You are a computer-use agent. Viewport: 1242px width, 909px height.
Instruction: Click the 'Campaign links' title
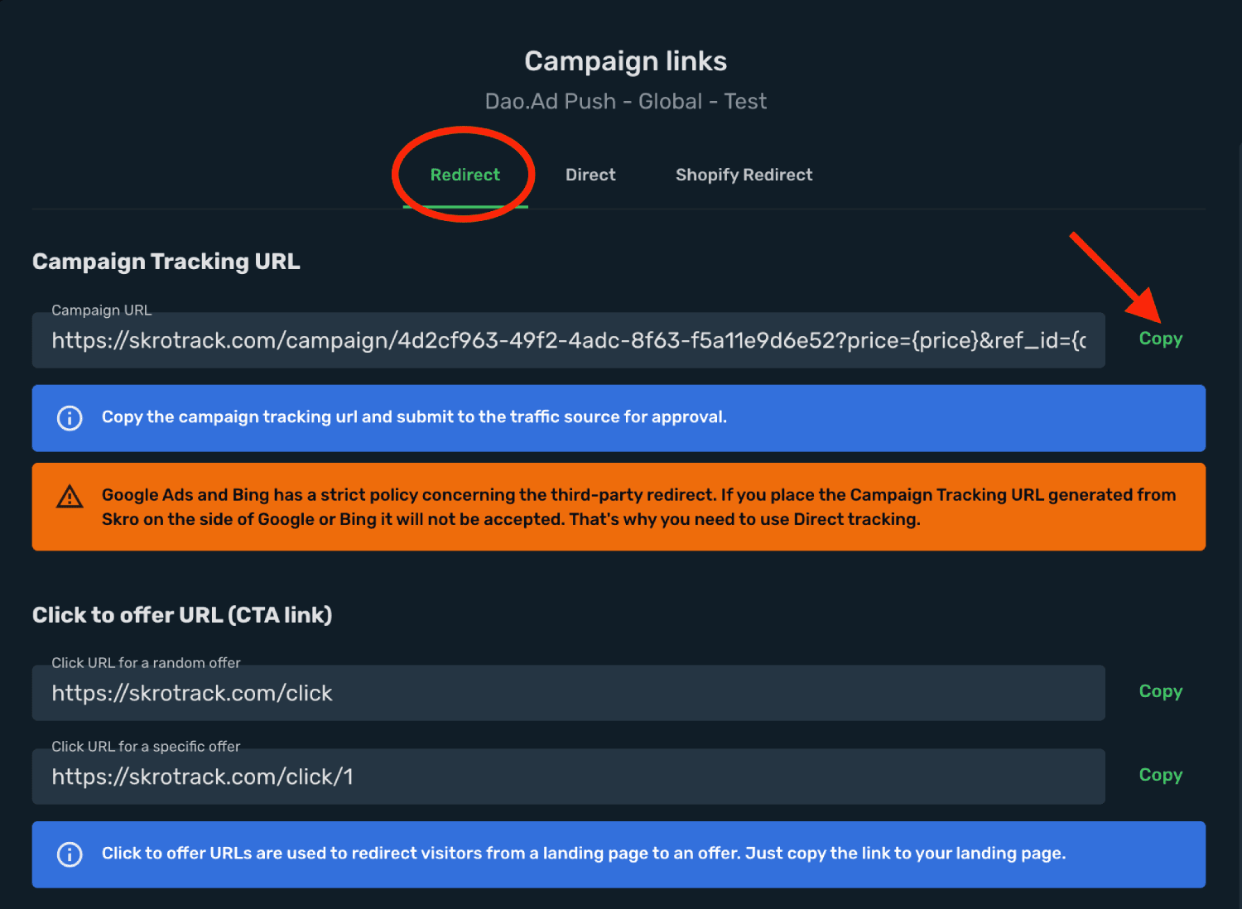pyautogui.click(x=625, y=61)
